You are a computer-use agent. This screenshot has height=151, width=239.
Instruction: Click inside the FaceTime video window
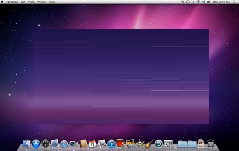121,76
